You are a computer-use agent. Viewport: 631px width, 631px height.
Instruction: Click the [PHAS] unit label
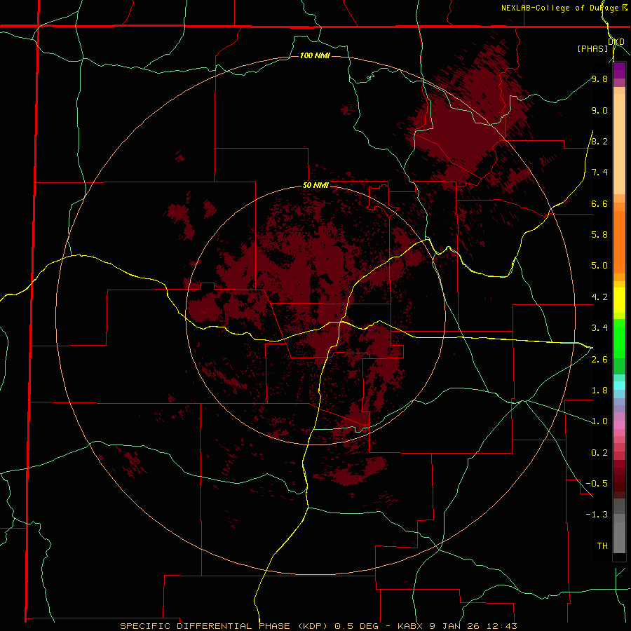(592, 48)
